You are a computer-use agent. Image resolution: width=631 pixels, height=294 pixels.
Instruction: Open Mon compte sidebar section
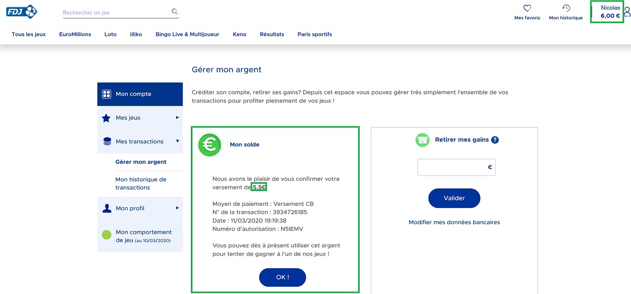(140, 94)
